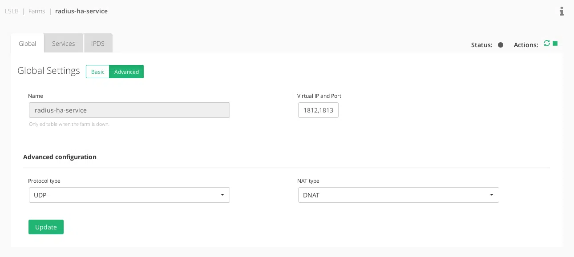Stop the farm with the green square icon

tap(555, 44)
